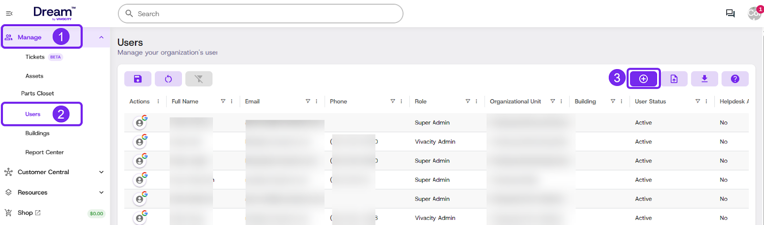This screenshot has height=225, width=764.
Task: Open the Phone column menu
Action: pos(401,102)
